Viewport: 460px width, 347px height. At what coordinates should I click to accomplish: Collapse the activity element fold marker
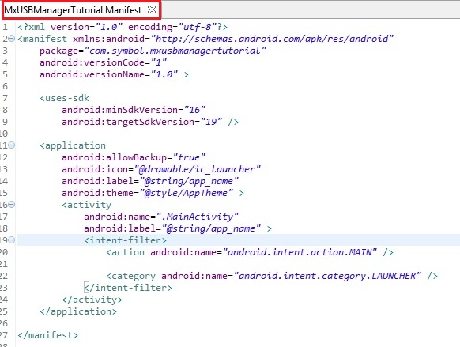point(11,205)
